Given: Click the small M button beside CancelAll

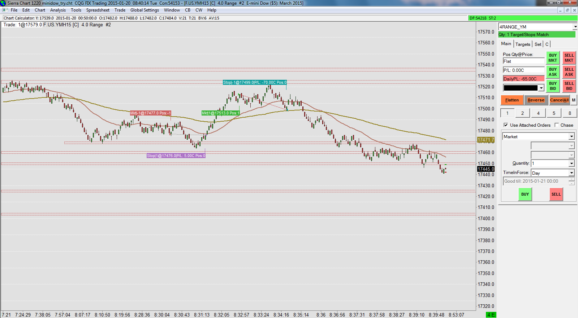Looking at the screenshot, I should tap(573, 100).
